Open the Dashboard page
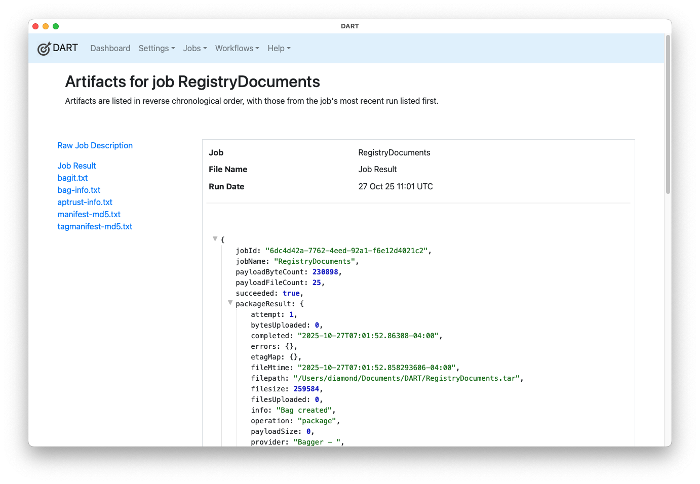The height and width of the screenshot is (484, 700). pyautogui.click(x=110, y=49)
